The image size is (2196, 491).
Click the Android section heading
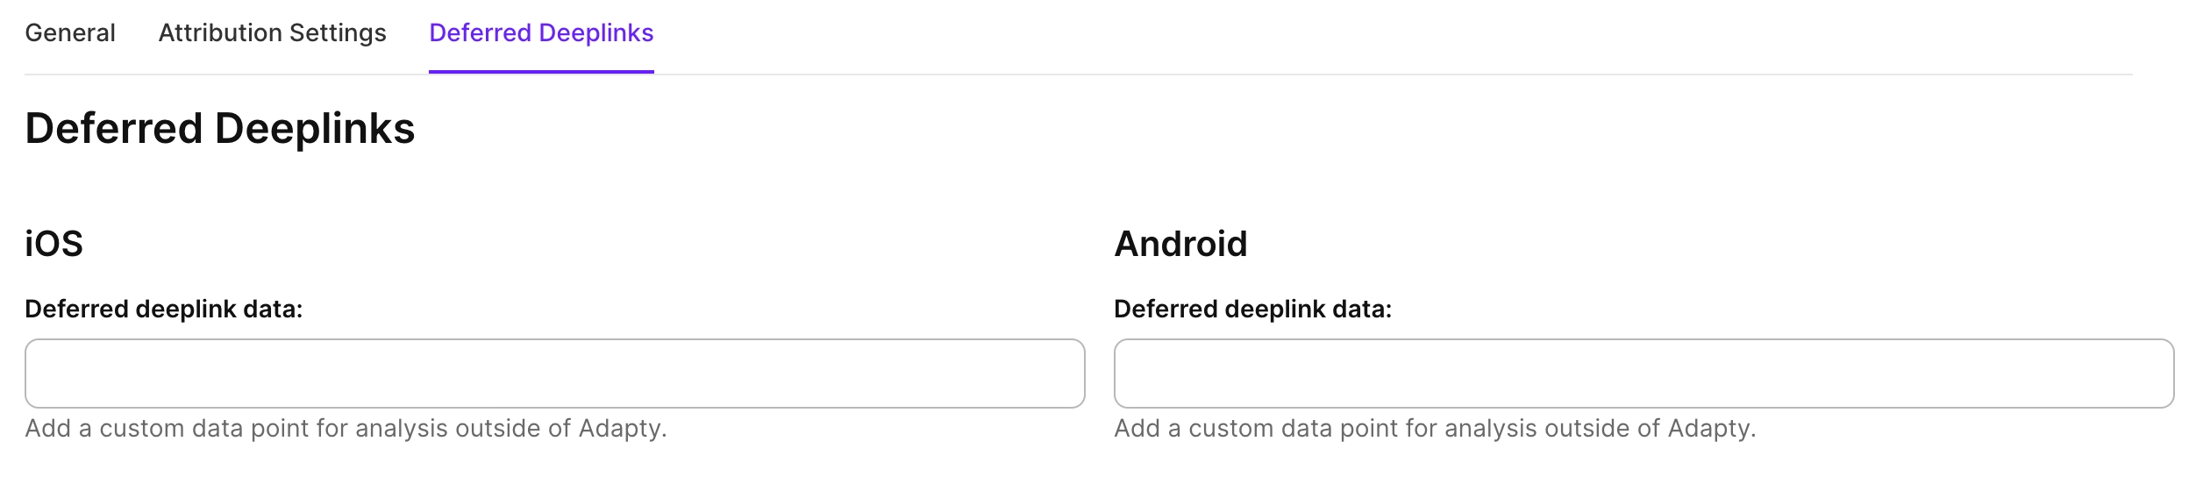coord(1180,244)
